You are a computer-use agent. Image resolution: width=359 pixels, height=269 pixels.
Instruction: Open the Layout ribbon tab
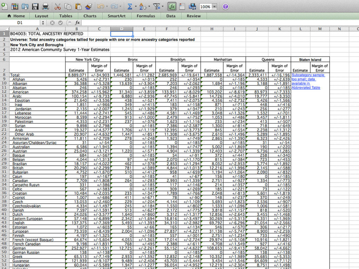[41, 16]
